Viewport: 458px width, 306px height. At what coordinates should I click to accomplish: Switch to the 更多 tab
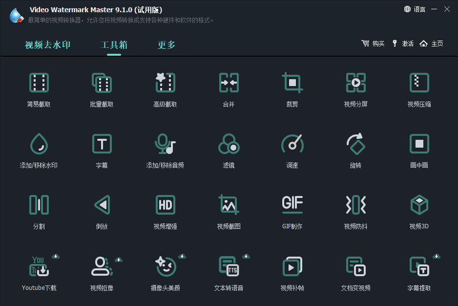pos(167,45)
